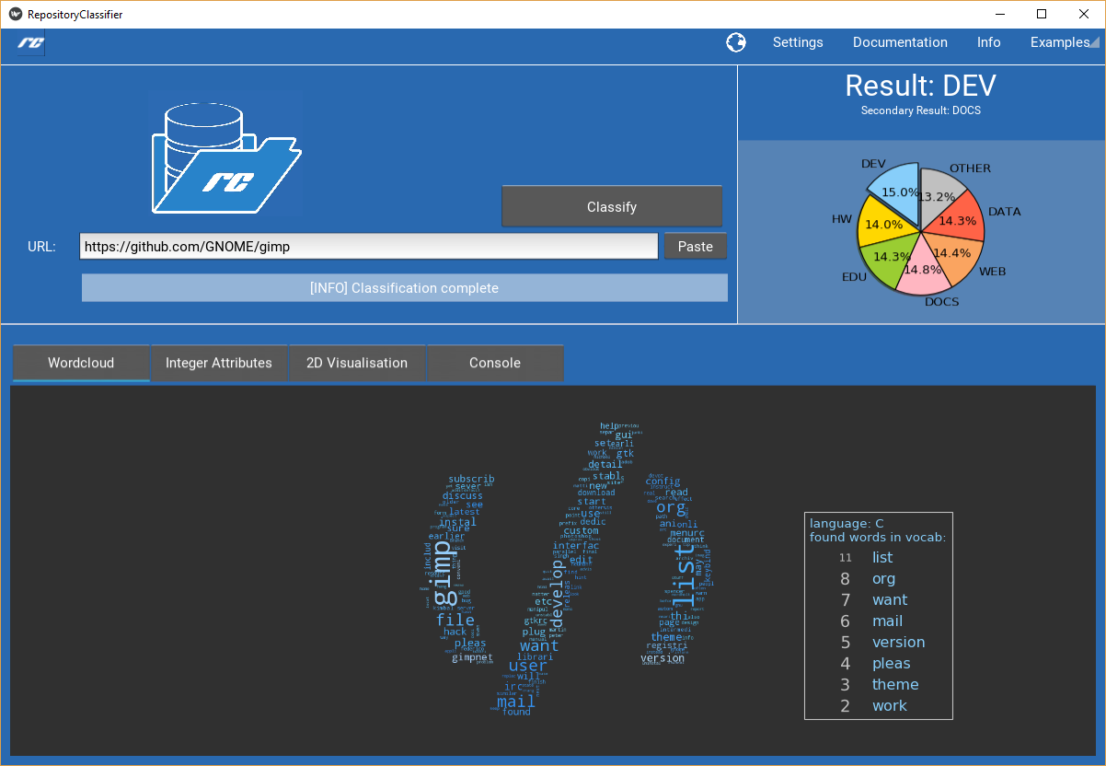This screenshot has height=766, width=1106.
Task: Switch to the Integer Attributes tab
Action: [219, 363]
